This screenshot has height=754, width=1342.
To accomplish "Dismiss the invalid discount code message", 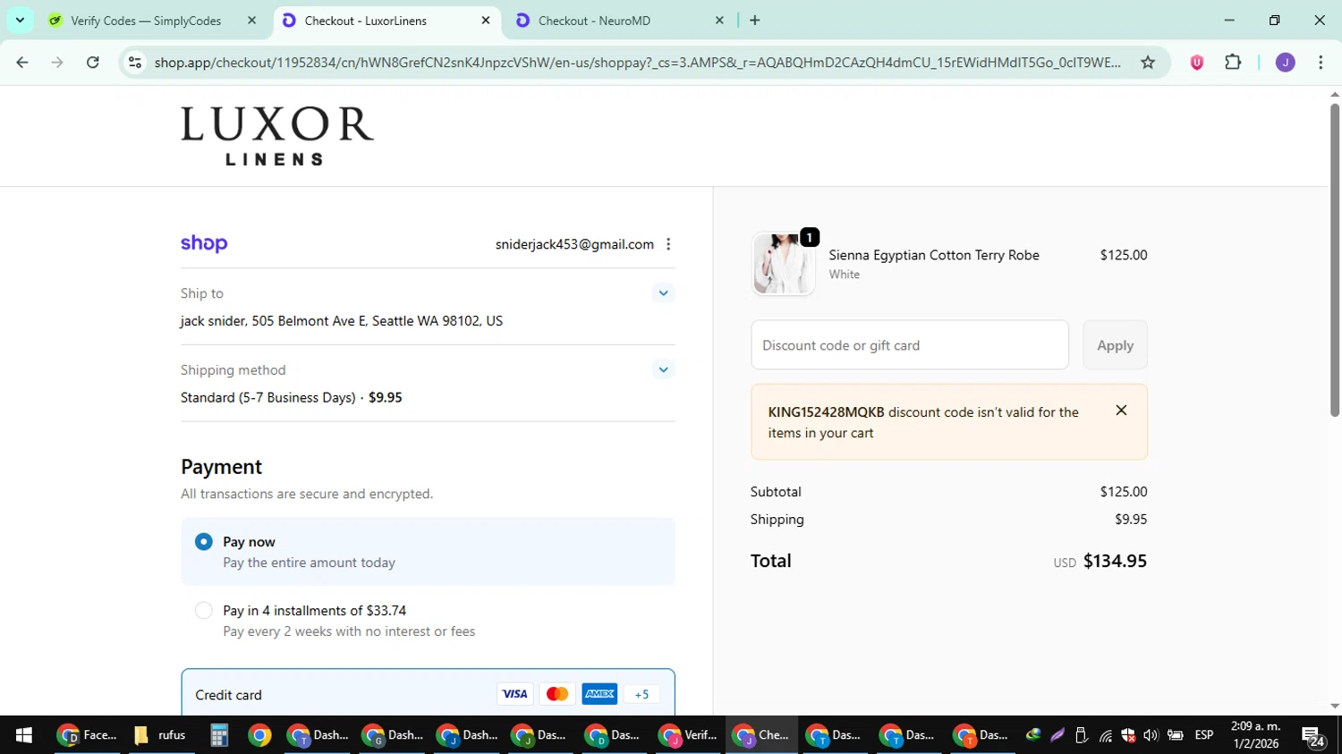I will click(x=1121, y=411).
